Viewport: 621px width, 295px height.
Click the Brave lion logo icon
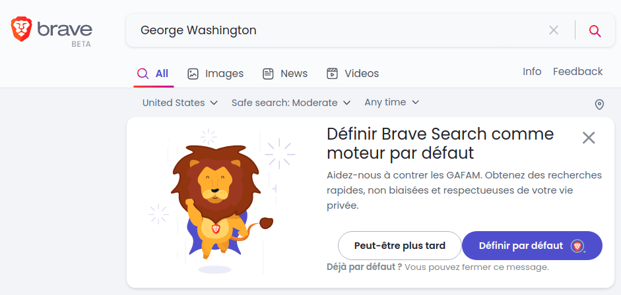click(x=21, y=29)
